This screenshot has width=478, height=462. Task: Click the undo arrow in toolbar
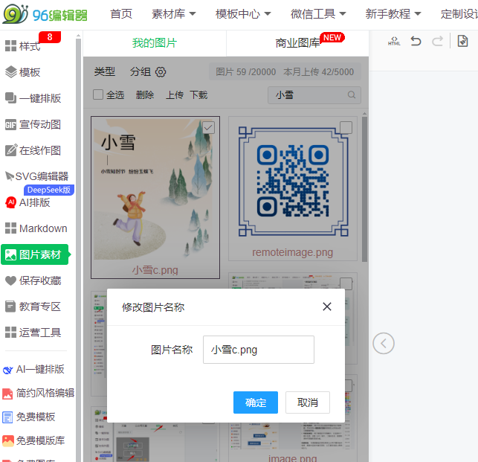(416, 42)
